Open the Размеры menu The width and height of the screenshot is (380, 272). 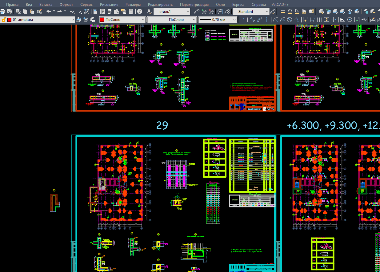coord(133,4)
